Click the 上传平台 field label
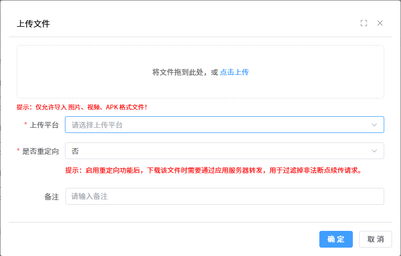This screenshot has width=401, height=256. tap(44, 125)
